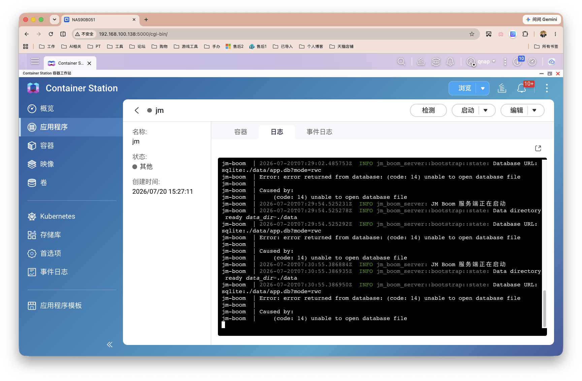Open browser extensions puzzle icon
The width and height of the screenshot is (582, 381).
click(525, 34)
